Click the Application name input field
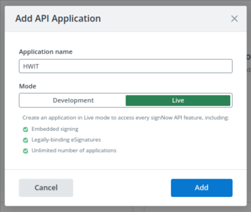This screenshot has height=212, width=251. [x=125, y=66]
